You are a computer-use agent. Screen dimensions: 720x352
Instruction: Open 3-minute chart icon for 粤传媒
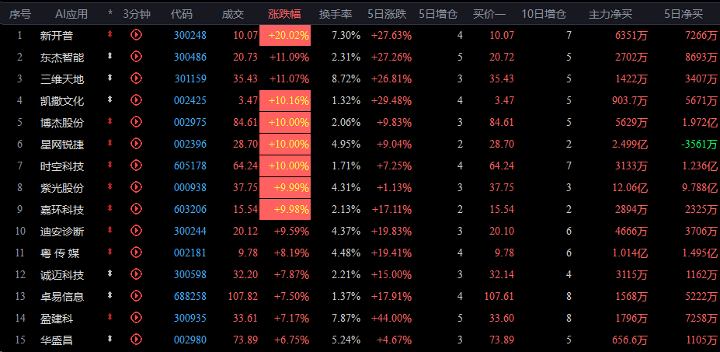pyautogui.click(x=136, y=252)
